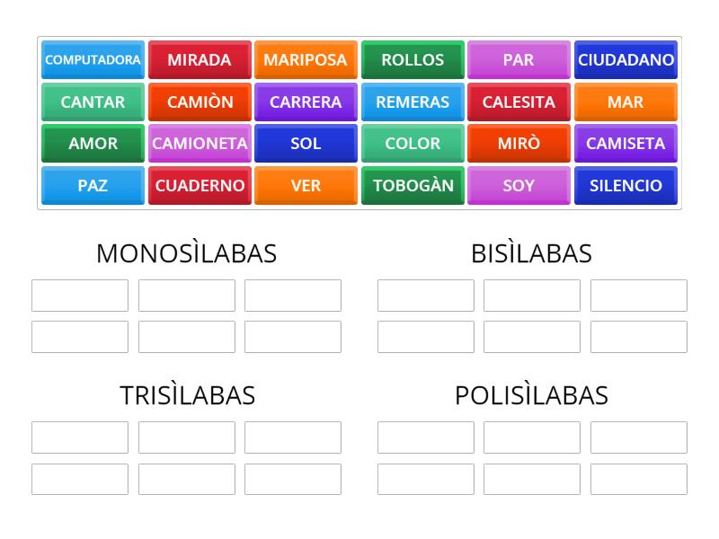Screen dimensions: 719x539
Task: Click the SILENCIO word tile
Action: click(x=626, y=186)
